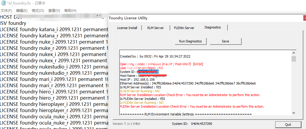Open the 编辑(E) menu in Notepad
This screenshot has height=129, width=306.
(x=22, y=11)
